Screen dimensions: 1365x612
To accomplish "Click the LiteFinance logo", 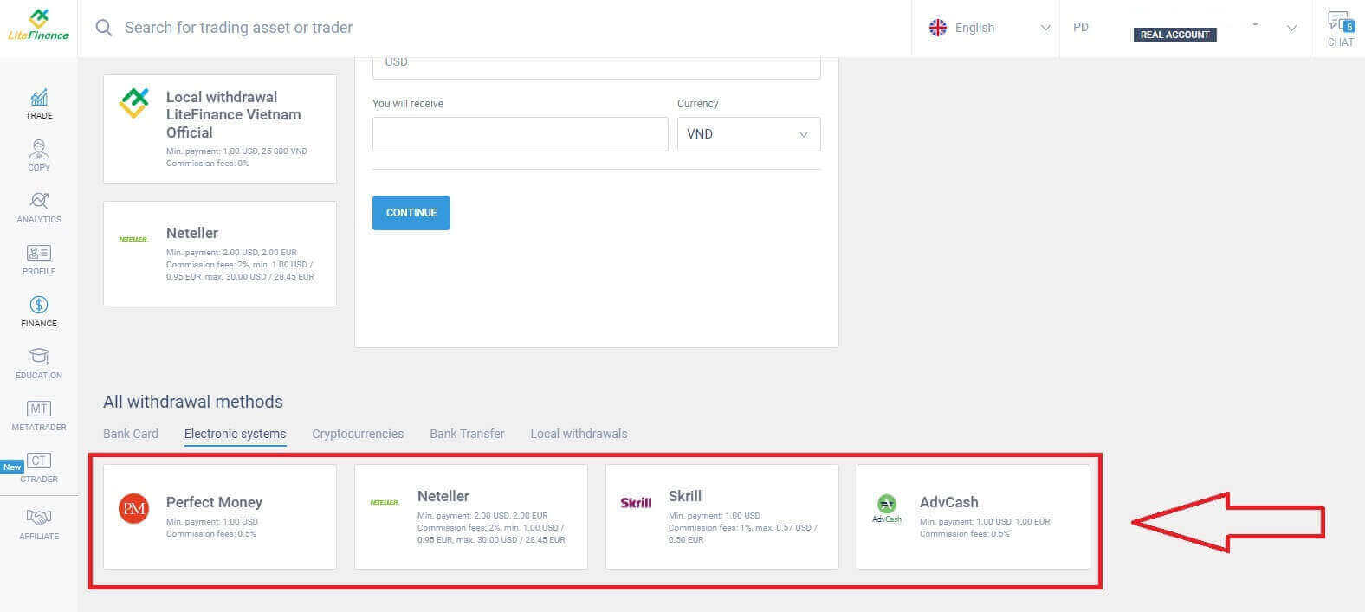I will click(38, 26).
